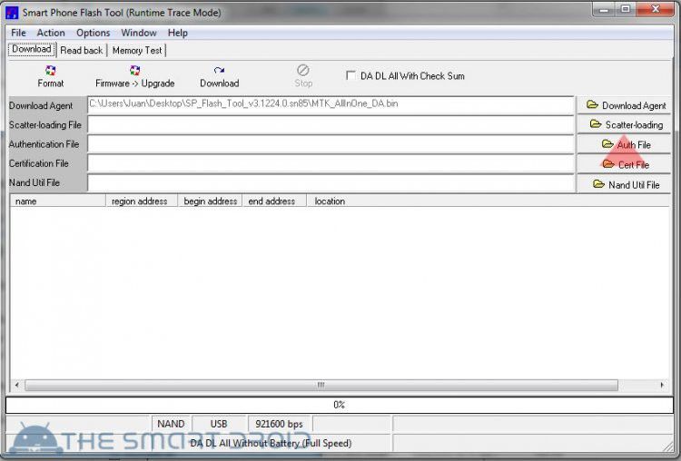Click the name column header

pos(58,201)
